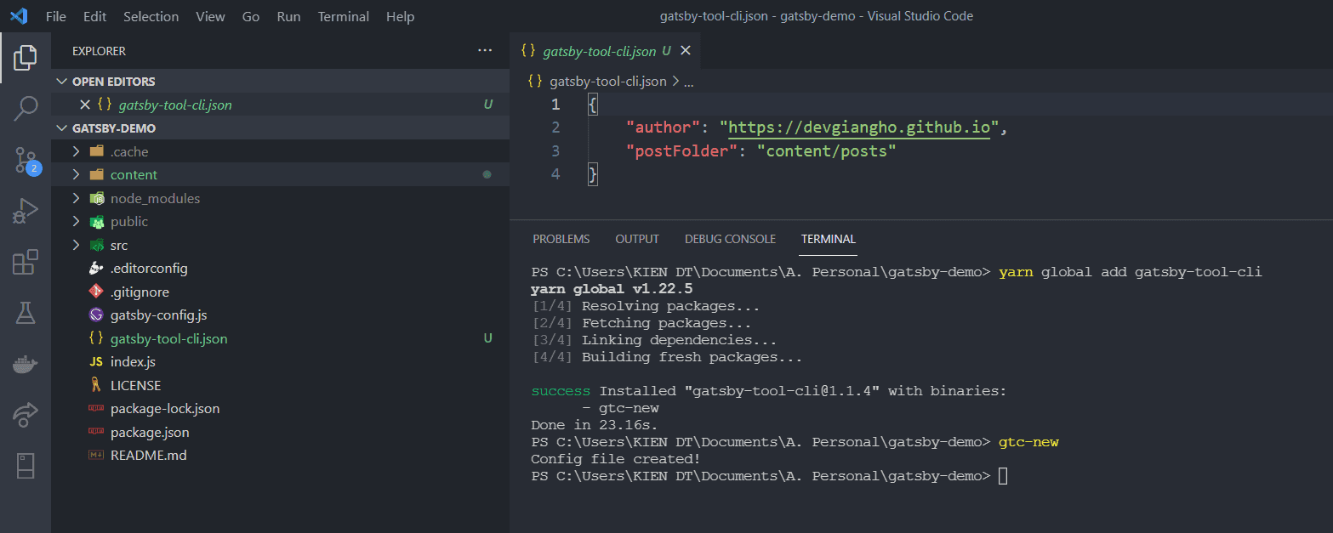Viewport: 1333px width, 533px height.
Task: Open the Terminal menu
Action: tap(343, 16)
